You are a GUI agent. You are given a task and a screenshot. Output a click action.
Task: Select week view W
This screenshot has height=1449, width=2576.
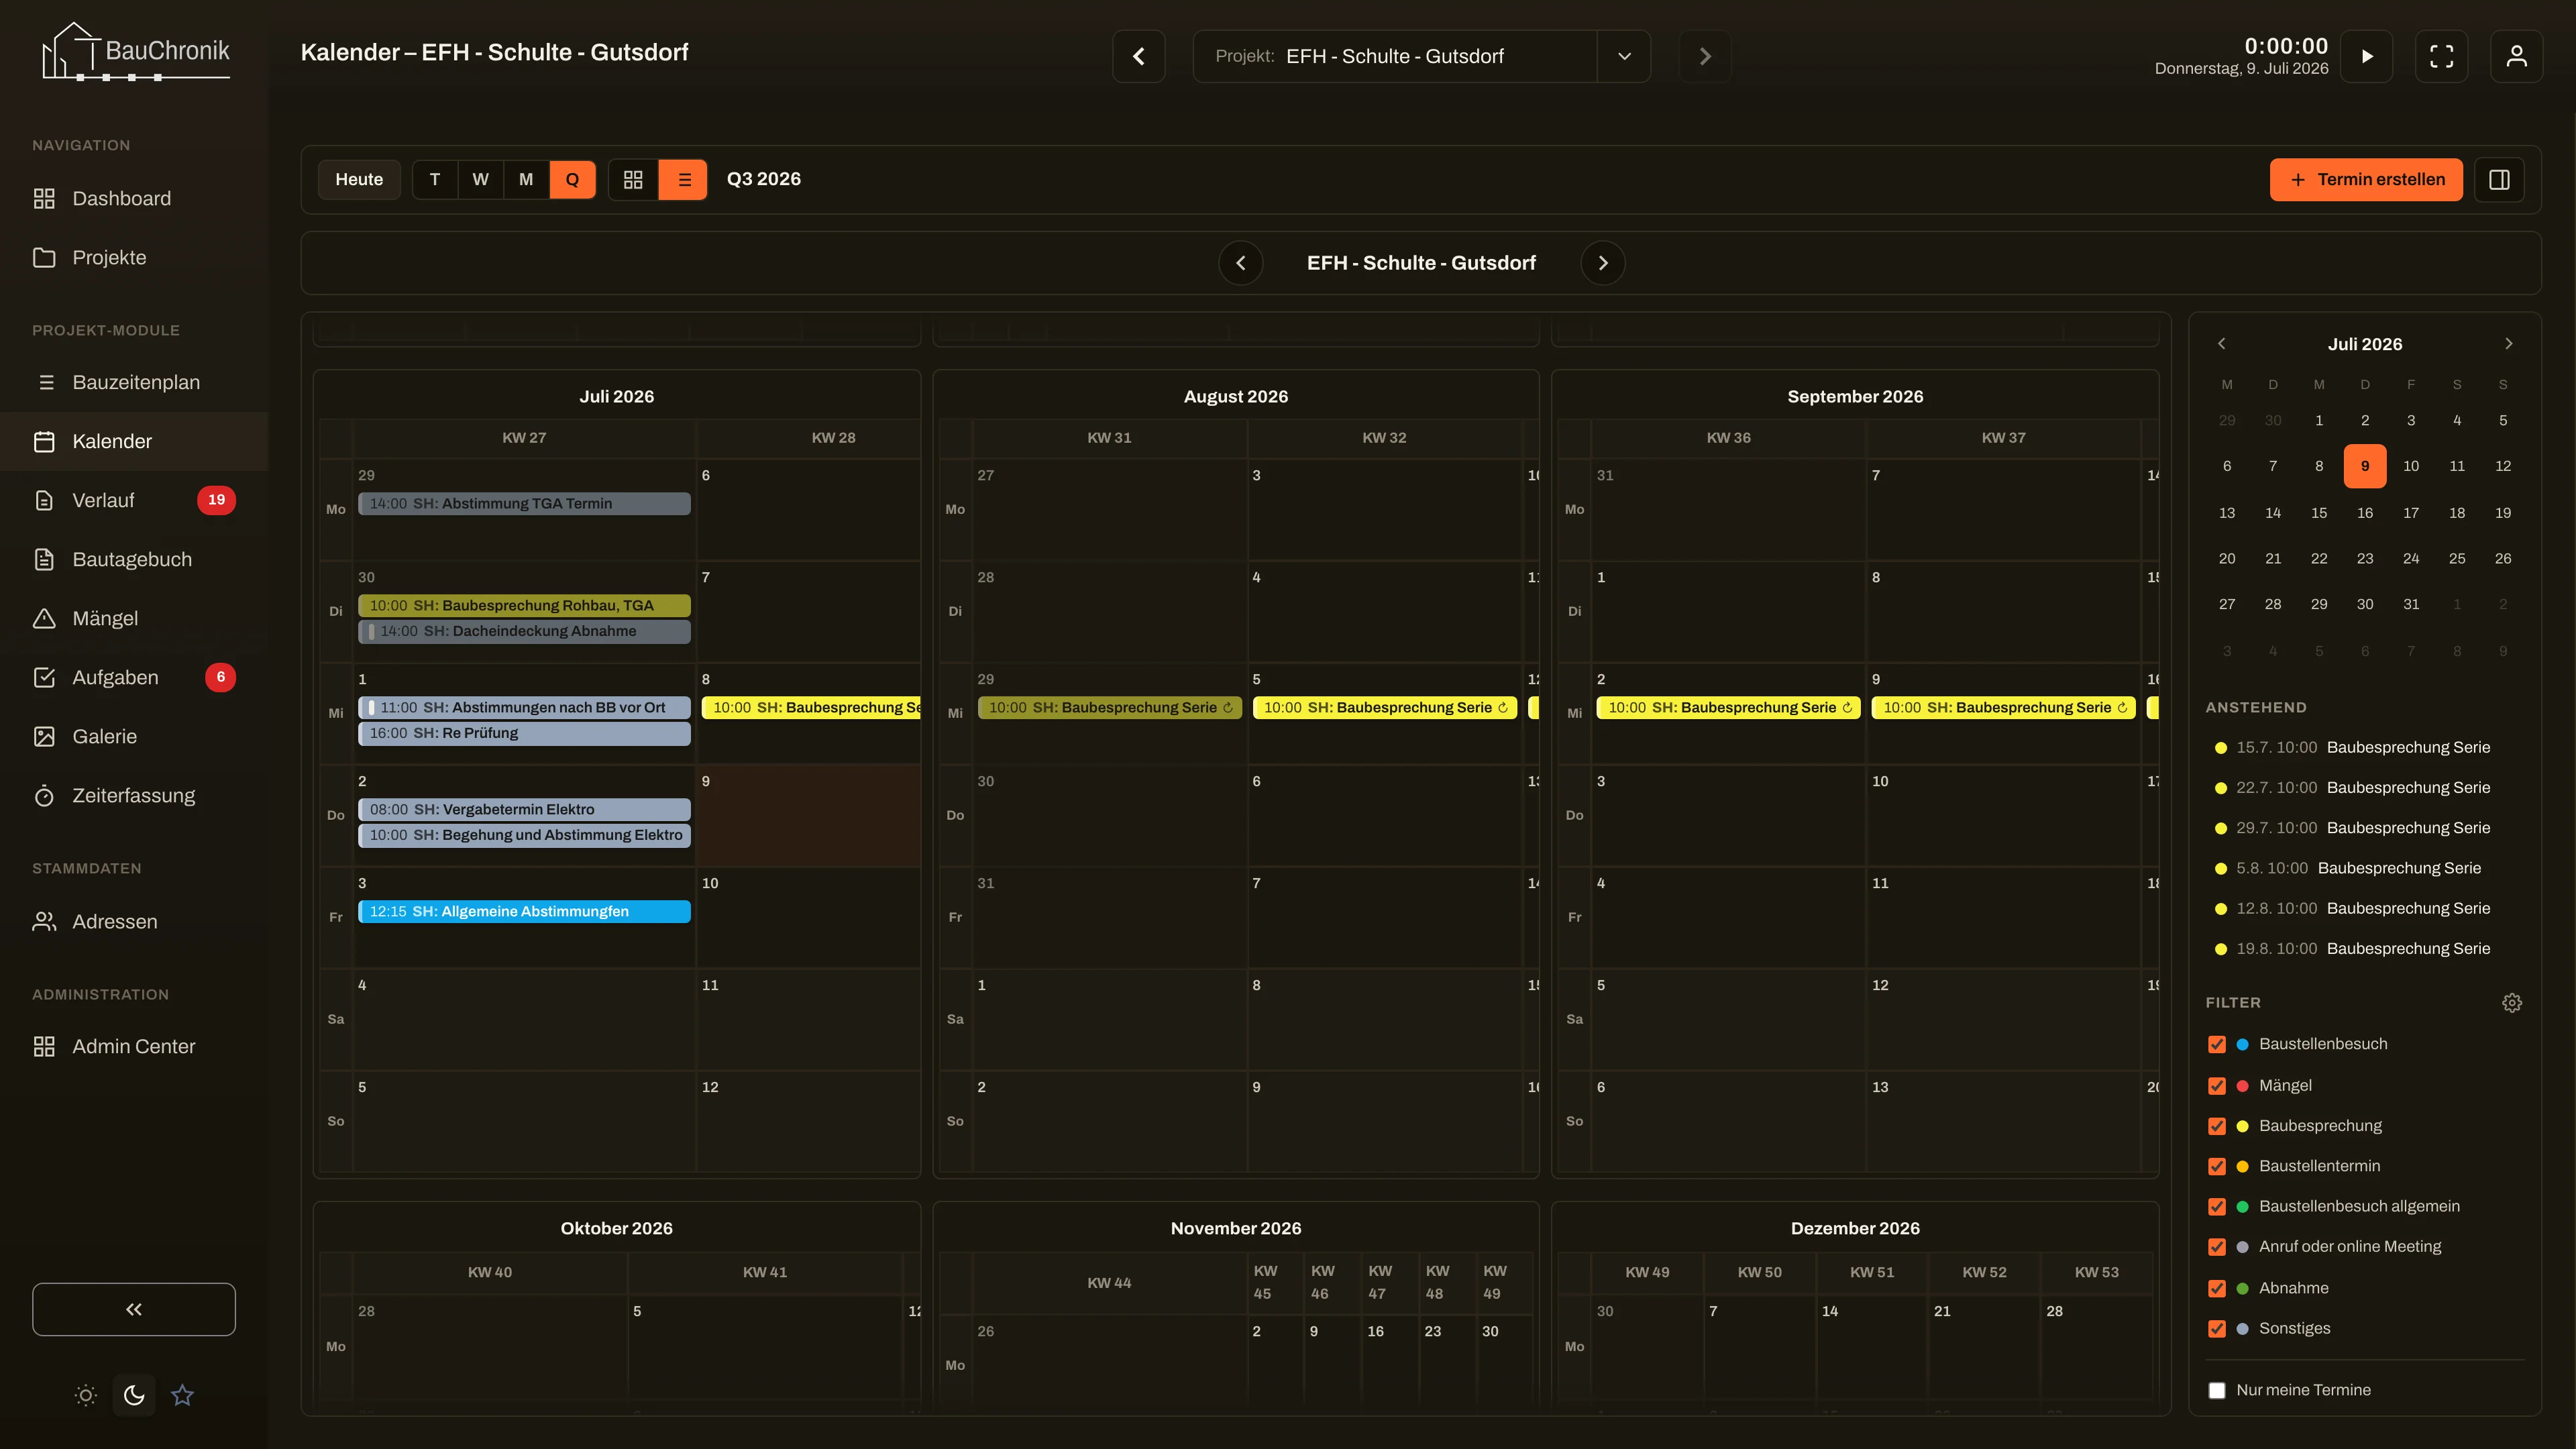(x=481, y=179)
